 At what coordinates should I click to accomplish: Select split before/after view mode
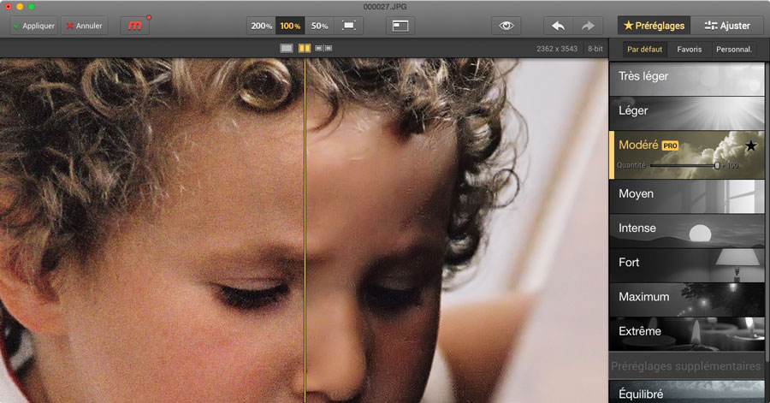[305, 48]
